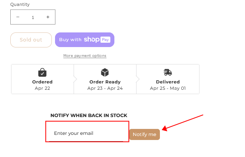Click the Sold out button

pos(31,40)
